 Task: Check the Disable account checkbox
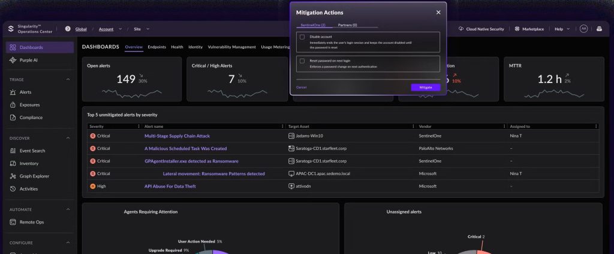coord(302,36)
